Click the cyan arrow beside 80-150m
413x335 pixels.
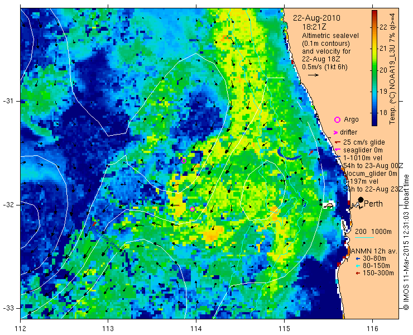(358, 266)
